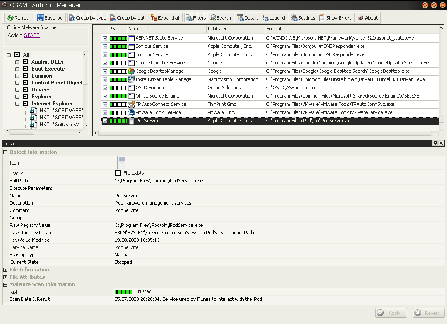447x324 pixels.
Task: Click the OSAM bug icon in title bar
Action: [x=4, y=4]
